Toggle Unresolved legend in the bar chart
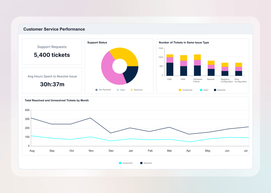 (x=186, y=90)
